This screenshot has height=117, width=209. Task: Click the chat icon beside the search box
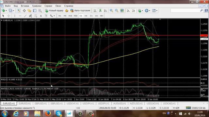pos(206,10)
